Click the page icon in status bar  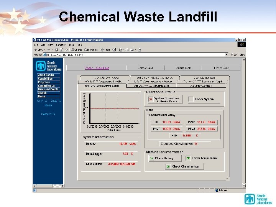pyautogui.click(x=34, y=190)
